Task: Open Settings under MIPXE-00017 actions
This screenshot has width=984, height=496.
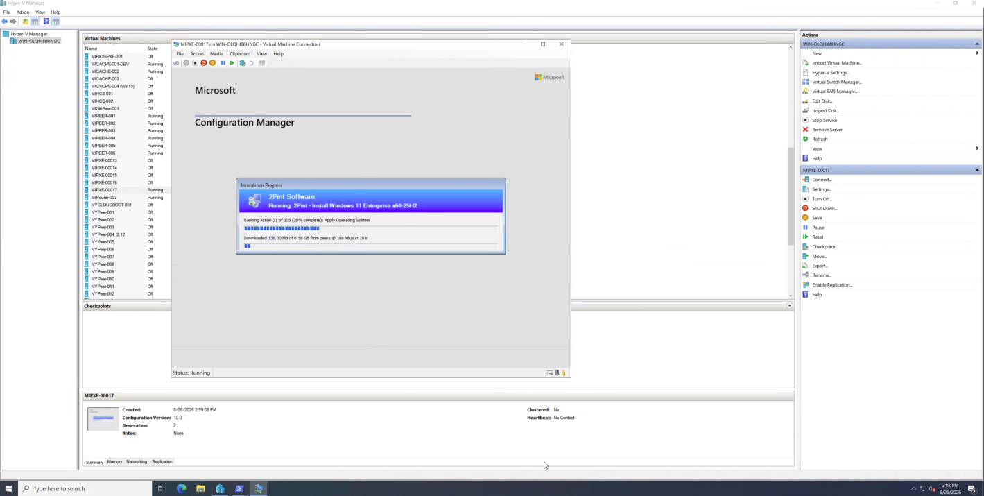Action: 821,189
